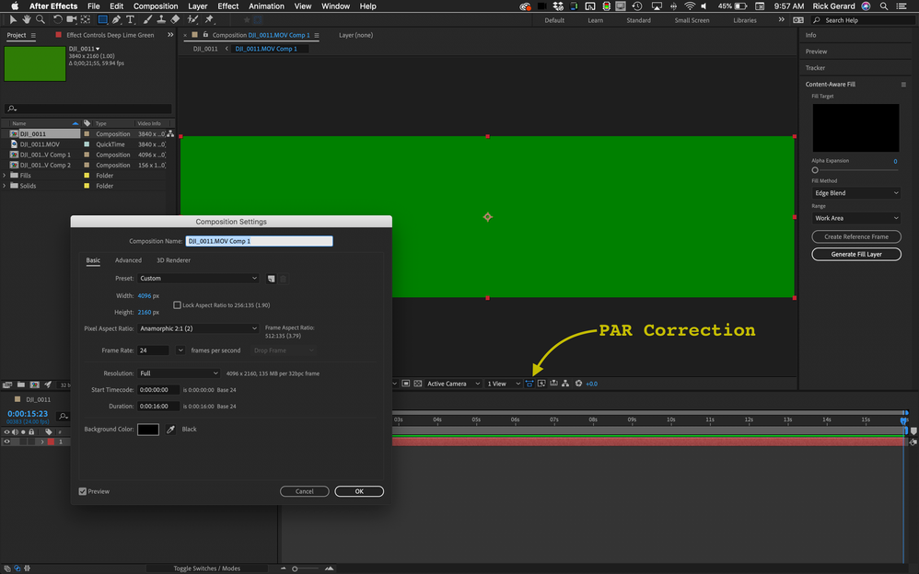The image size is (919, 574).
Task: Click the Pixel Aspect Ratio Correction viewer icon
Action: click(529, 384)
